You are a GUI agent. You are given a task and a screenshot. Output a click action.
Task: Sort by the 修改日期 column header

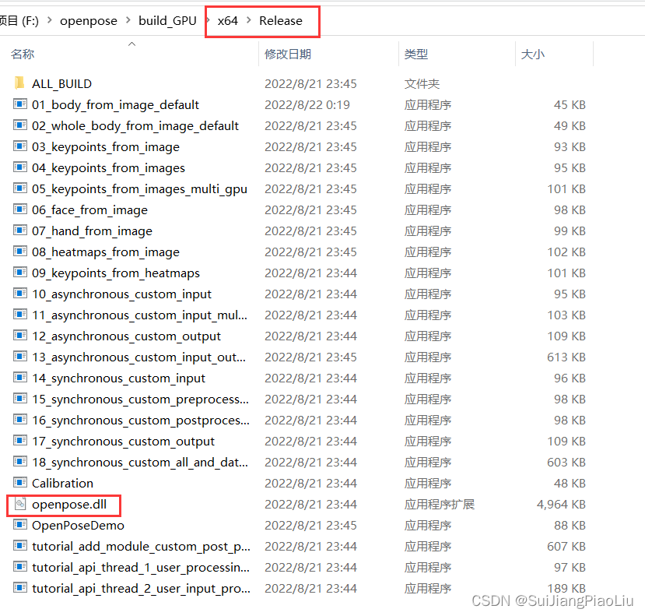(288, 54)
